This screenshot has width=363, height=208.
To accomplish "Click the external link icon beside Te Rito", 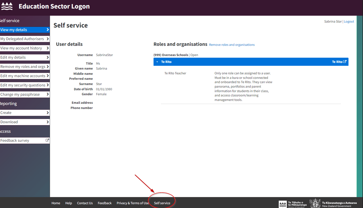I will coord(345,62).
